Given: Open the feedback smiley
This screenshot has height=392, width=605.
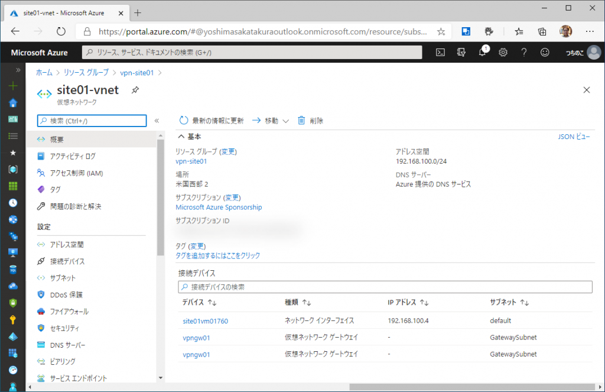Looking at the screenshot, I should pos(544,53).
